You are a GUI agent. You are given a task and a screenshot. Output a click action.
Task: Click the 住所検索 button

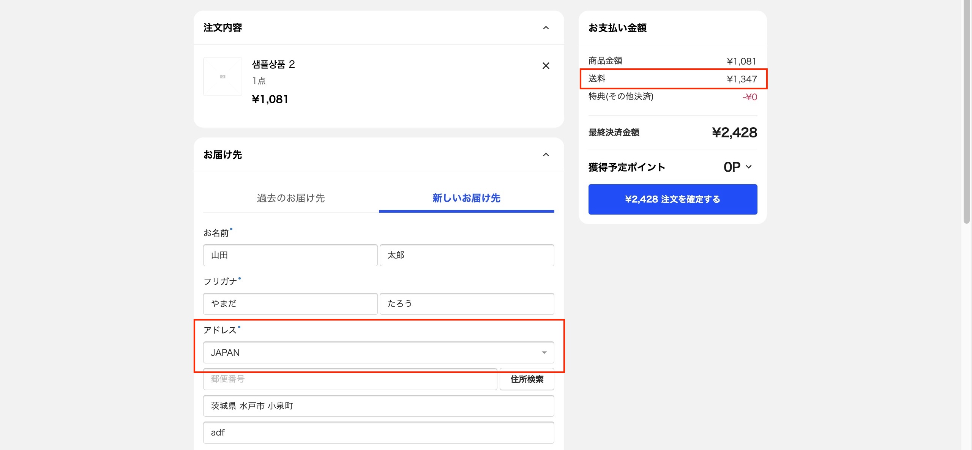click(527, 379)
